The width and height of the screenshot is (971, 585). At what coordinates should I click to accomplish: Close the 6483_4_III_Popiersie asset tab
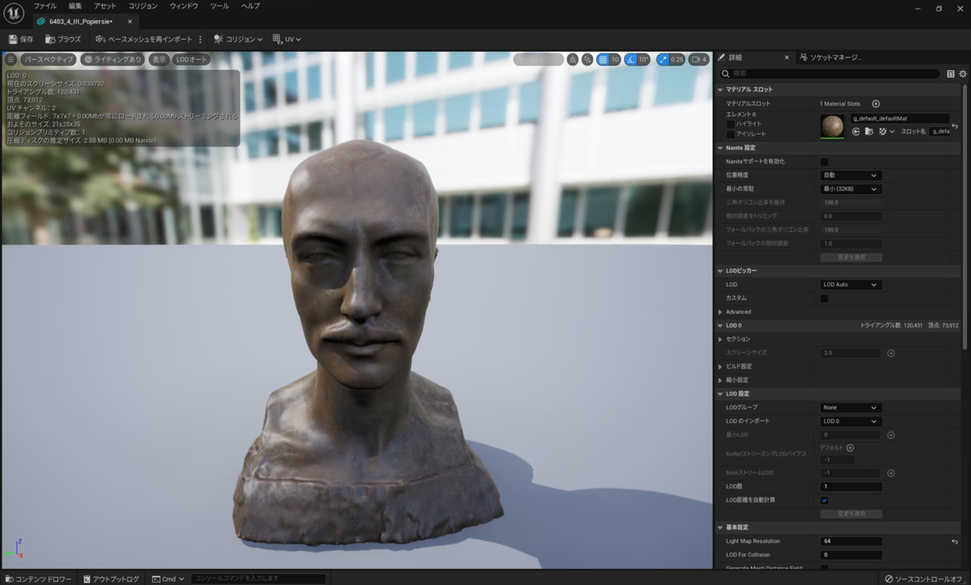(x=129, y=22)
